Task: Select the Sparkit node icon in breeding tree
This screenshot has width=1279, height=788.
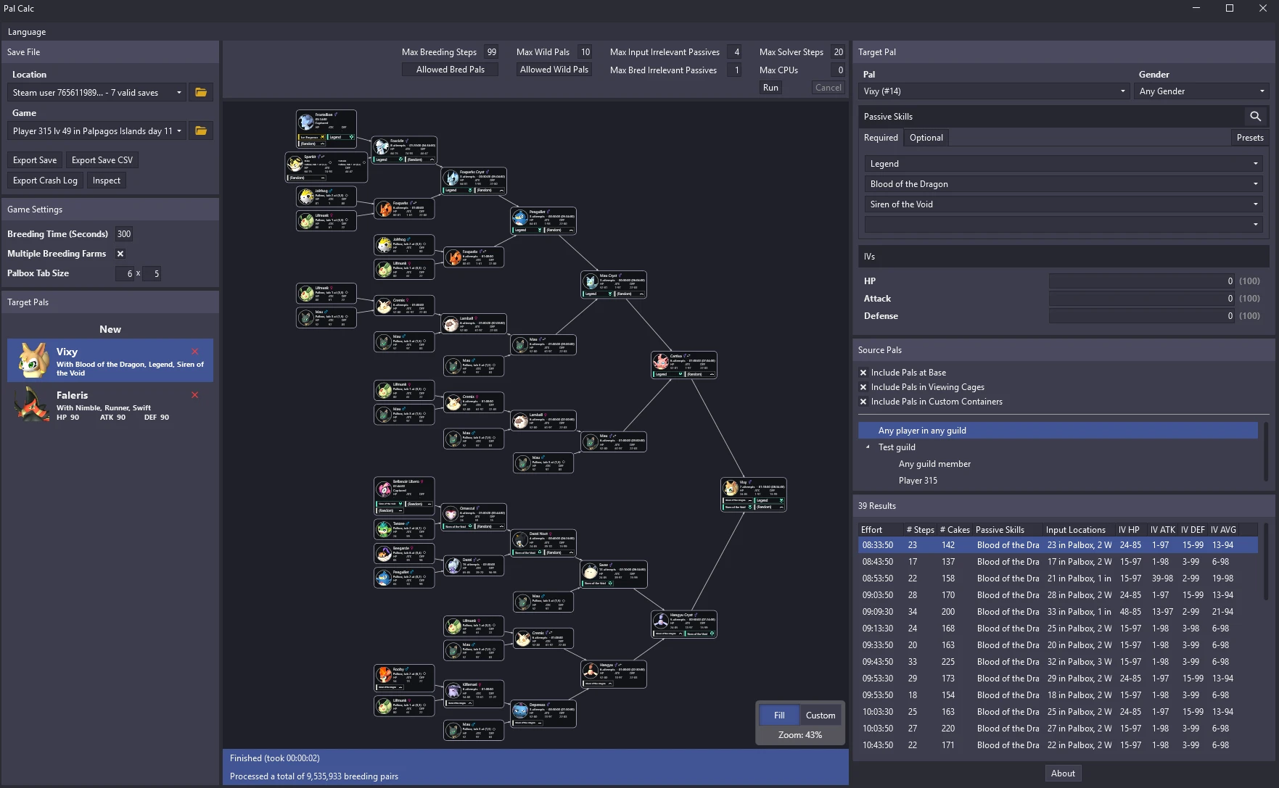Action: [x=295, y=163]
